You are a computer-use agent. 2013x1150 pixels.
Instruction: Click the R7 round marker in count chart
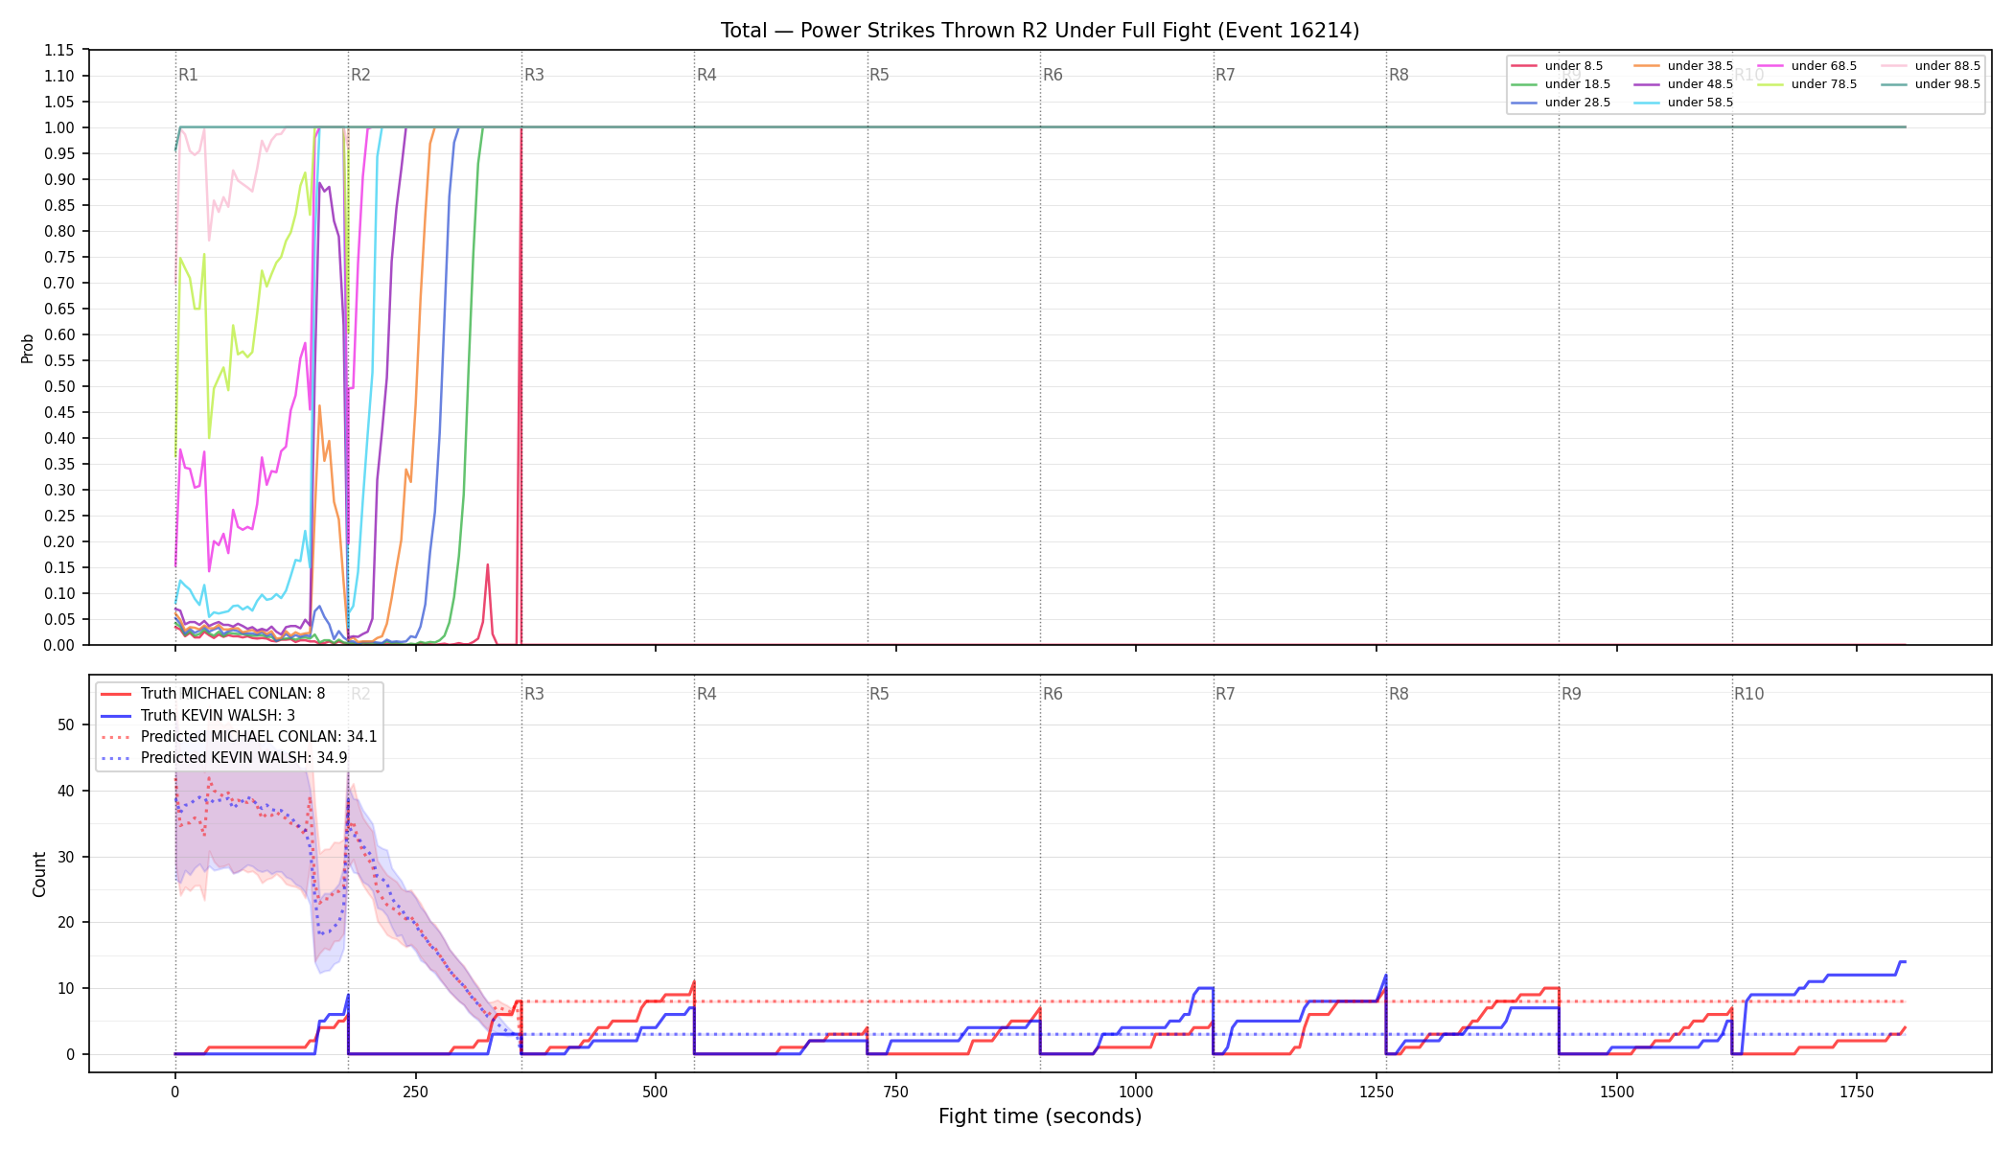pos(1225,694)
